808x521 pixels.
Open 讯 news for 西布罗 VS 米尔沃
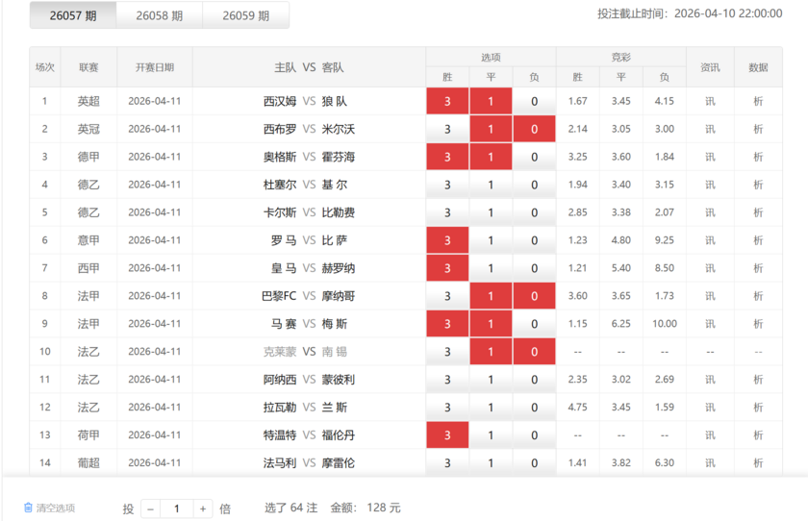point(710,129)
